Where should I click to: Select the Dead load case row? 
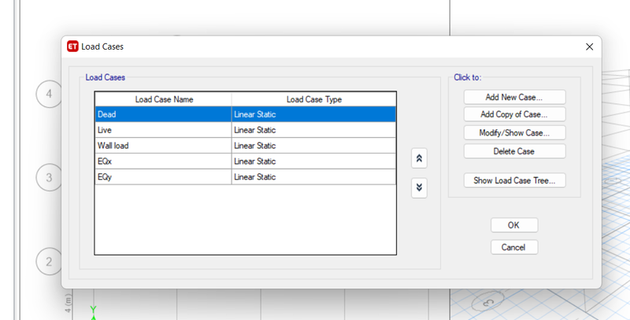[x=246, y=114]
